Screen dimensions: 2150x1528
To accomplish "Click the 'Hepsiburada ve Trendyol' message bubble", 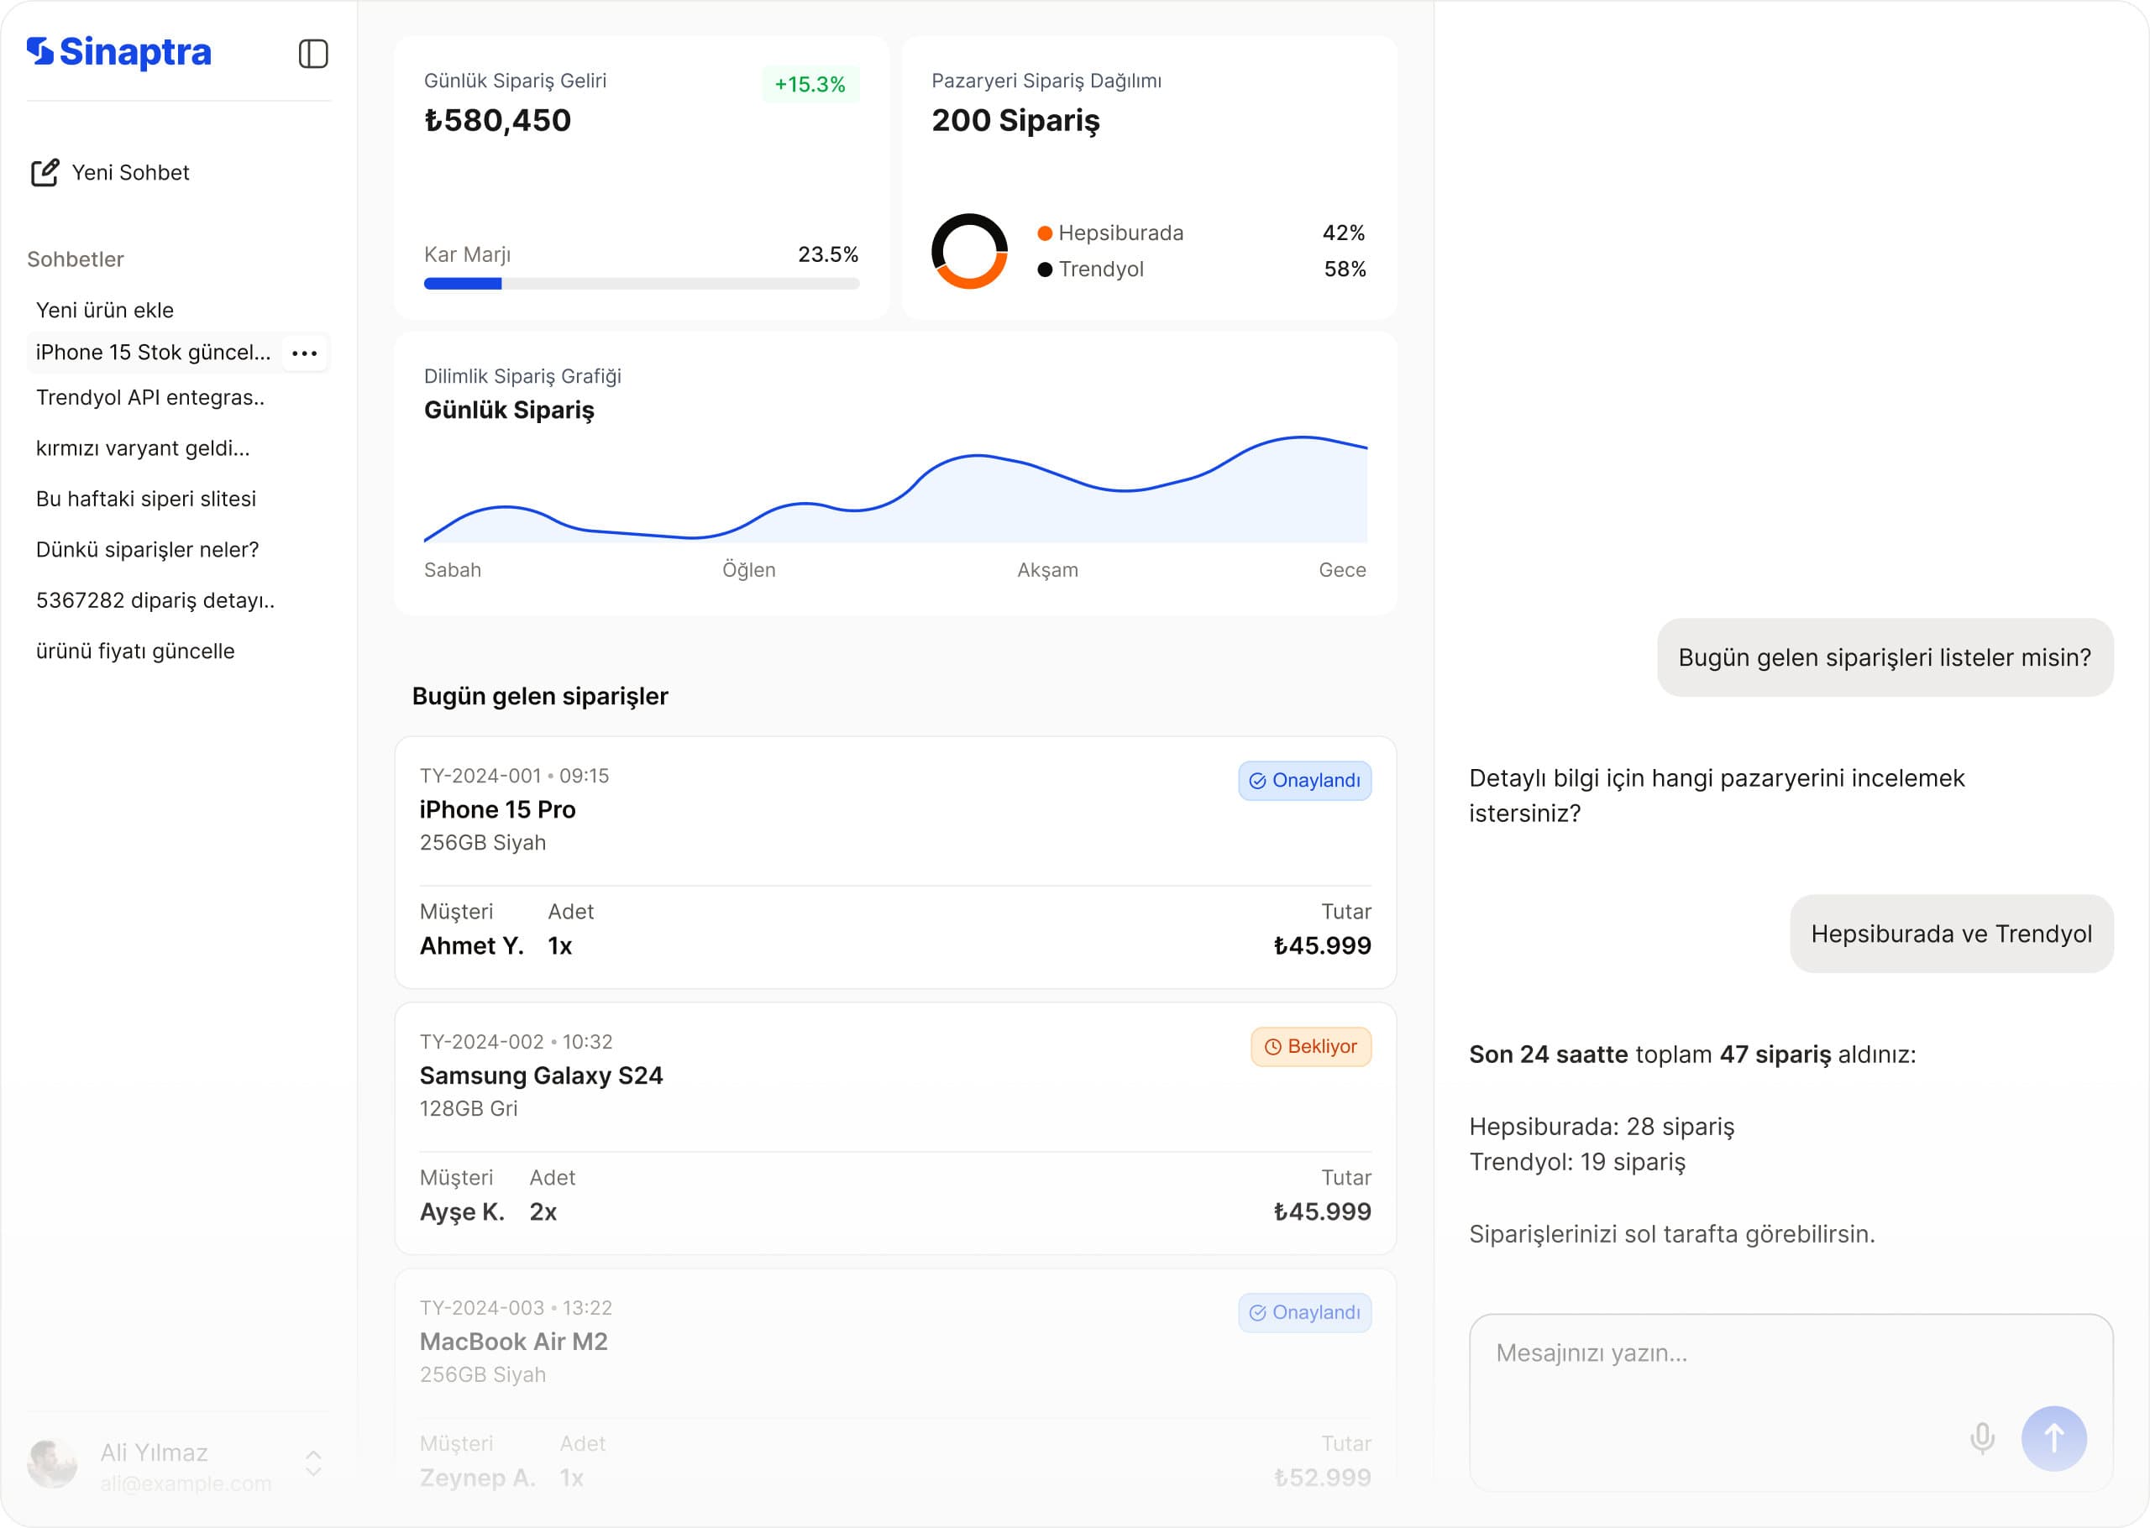I will (1952, 934).
